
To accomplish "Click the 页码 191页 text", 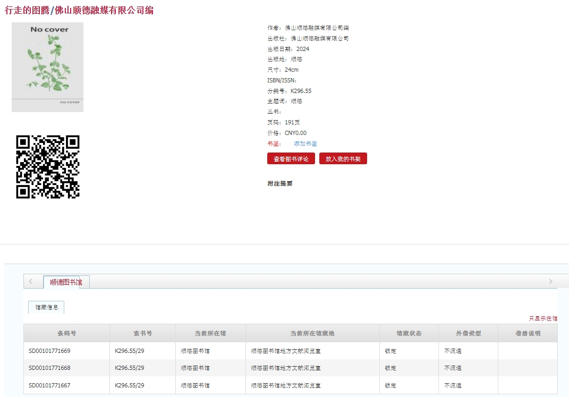I will point(283,122).
